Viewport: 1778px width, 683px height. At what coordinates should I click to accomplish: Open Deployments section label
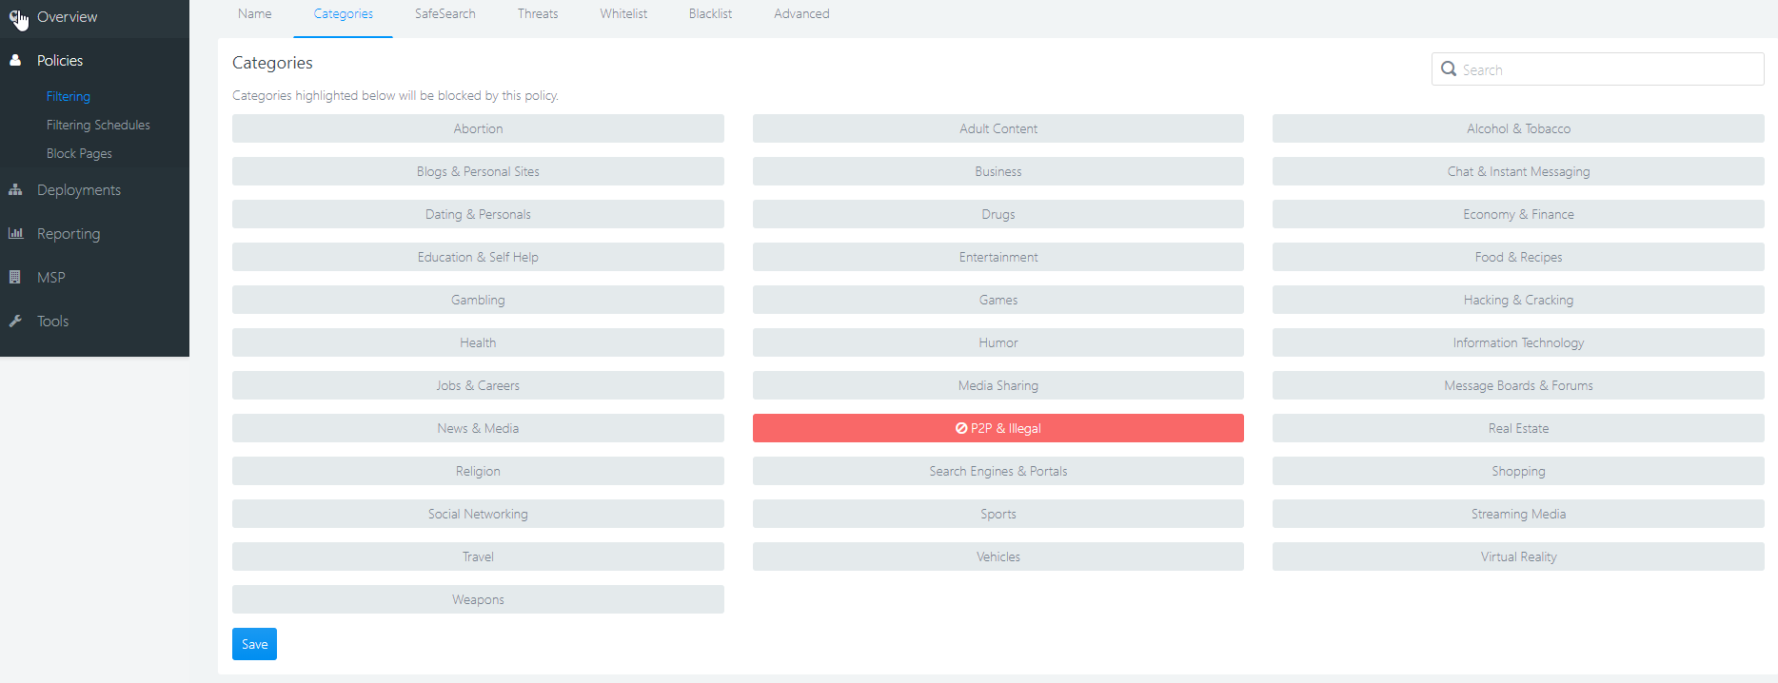tap(79, 190)
